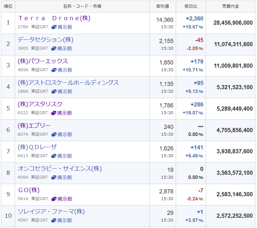Click stock code 485A
Viewport: 257px width, 228px height.
(23, 70)
